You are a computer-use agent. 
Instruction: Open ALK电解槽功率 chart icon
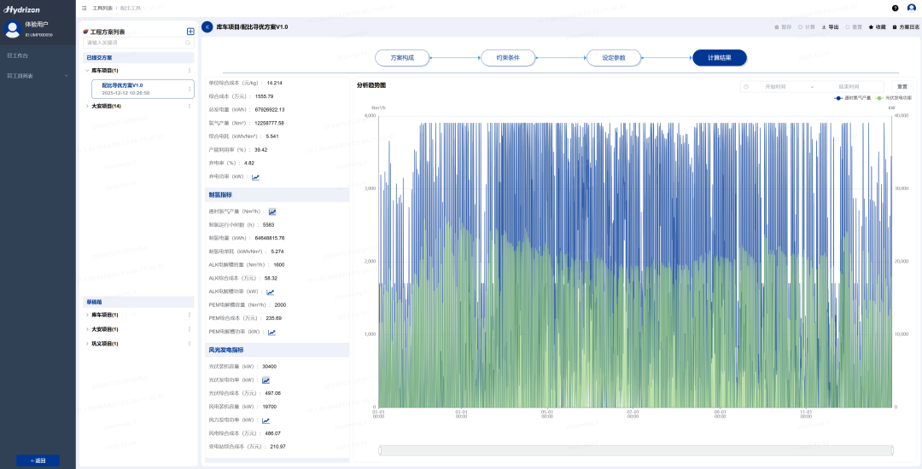click(x=270, y=292)
